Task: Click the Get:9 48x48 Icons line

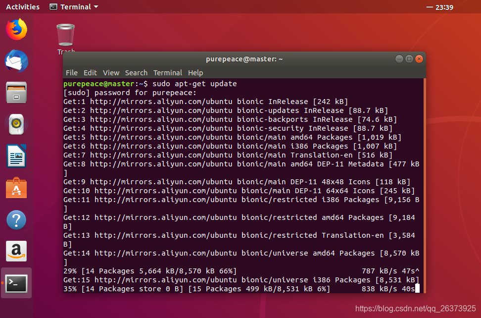Action: (x=237, y=182)
